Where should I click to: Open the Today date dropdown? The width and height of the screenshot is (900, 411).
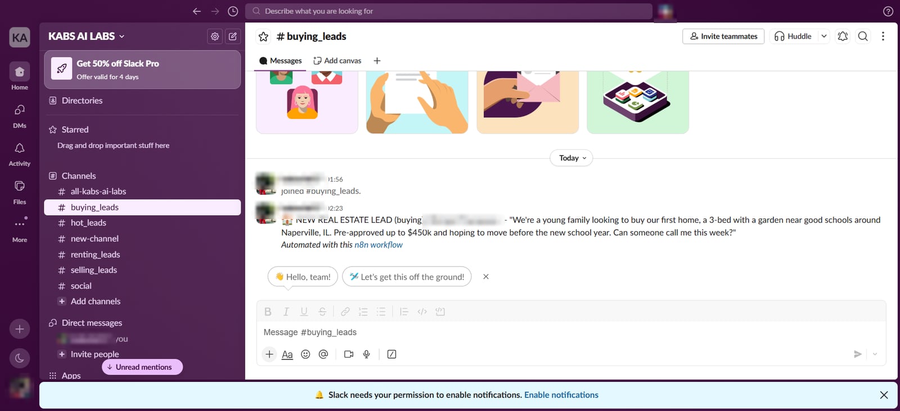571,158
